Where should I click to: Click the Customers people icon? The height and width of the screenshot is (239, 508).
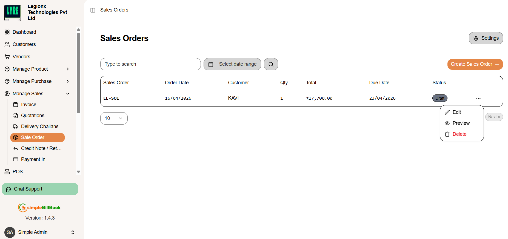pos(7,44)
